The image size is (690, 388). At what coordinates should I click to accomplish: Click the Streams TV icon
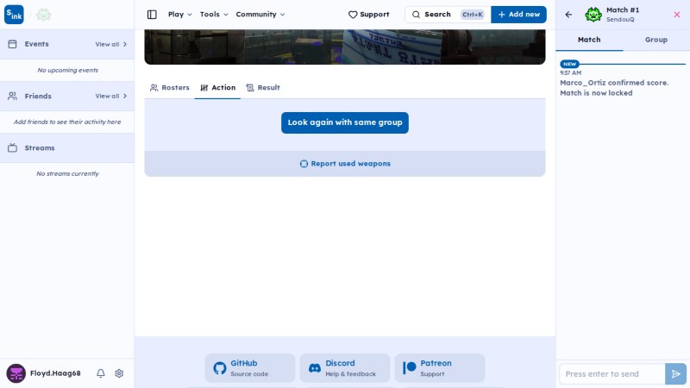coord(12,147)
